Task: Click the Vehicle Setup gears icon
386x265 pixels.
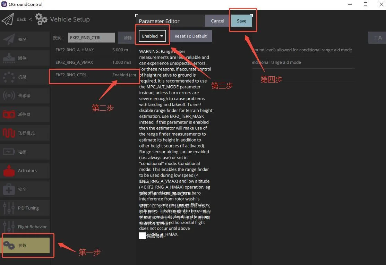Action: pos(41,19)
